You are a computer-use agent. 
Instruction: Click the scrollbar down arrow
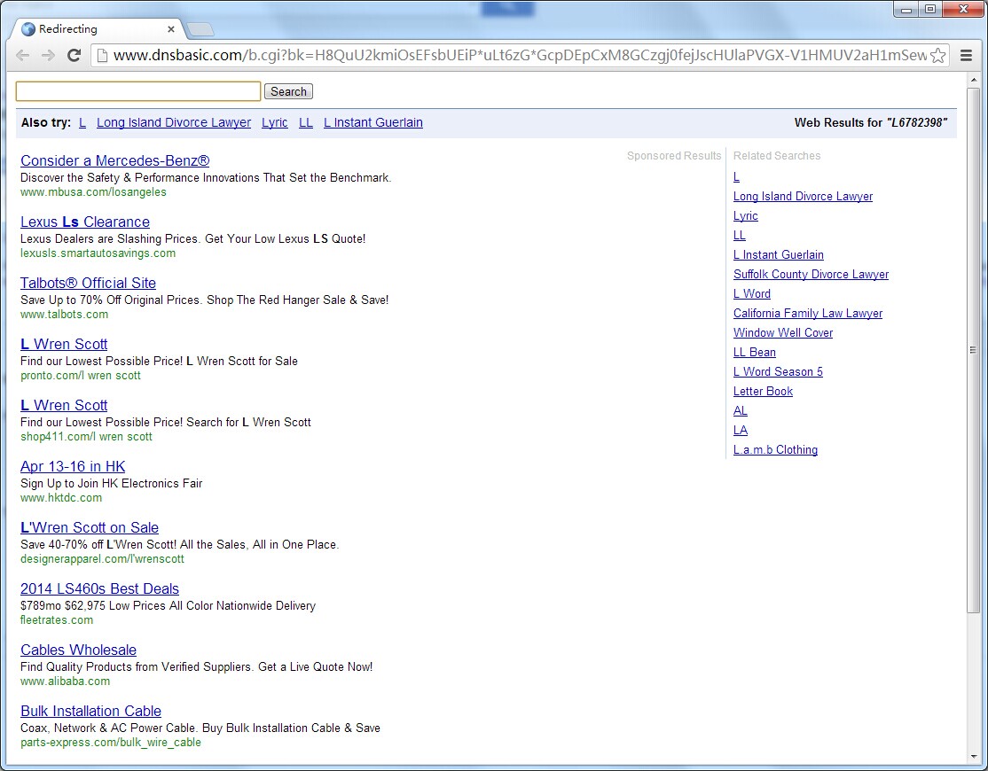[x=973, y=757]
